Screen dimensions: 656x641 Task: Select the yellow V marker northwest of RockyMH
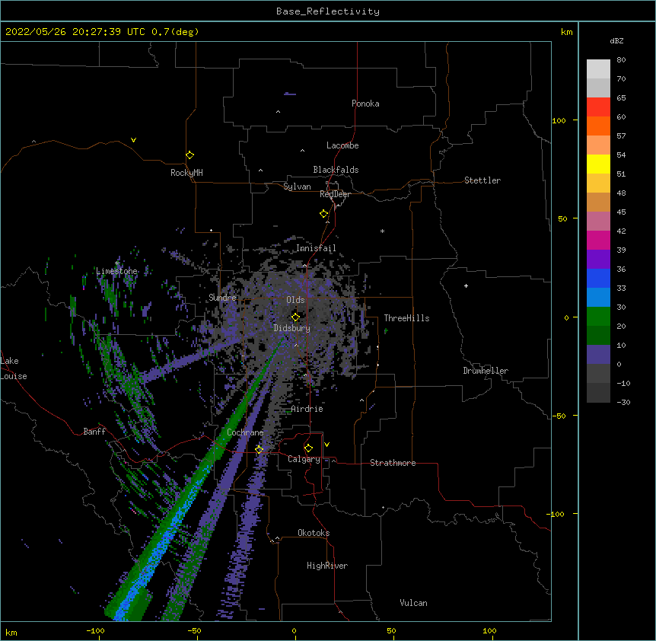point(133,140)
